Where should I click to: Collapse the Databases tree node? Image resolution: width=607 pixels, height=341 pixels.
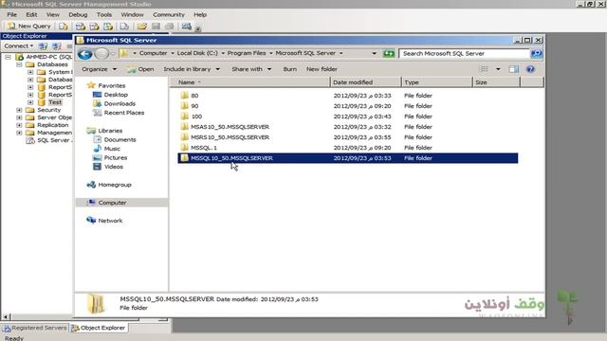tap(19, 64)
